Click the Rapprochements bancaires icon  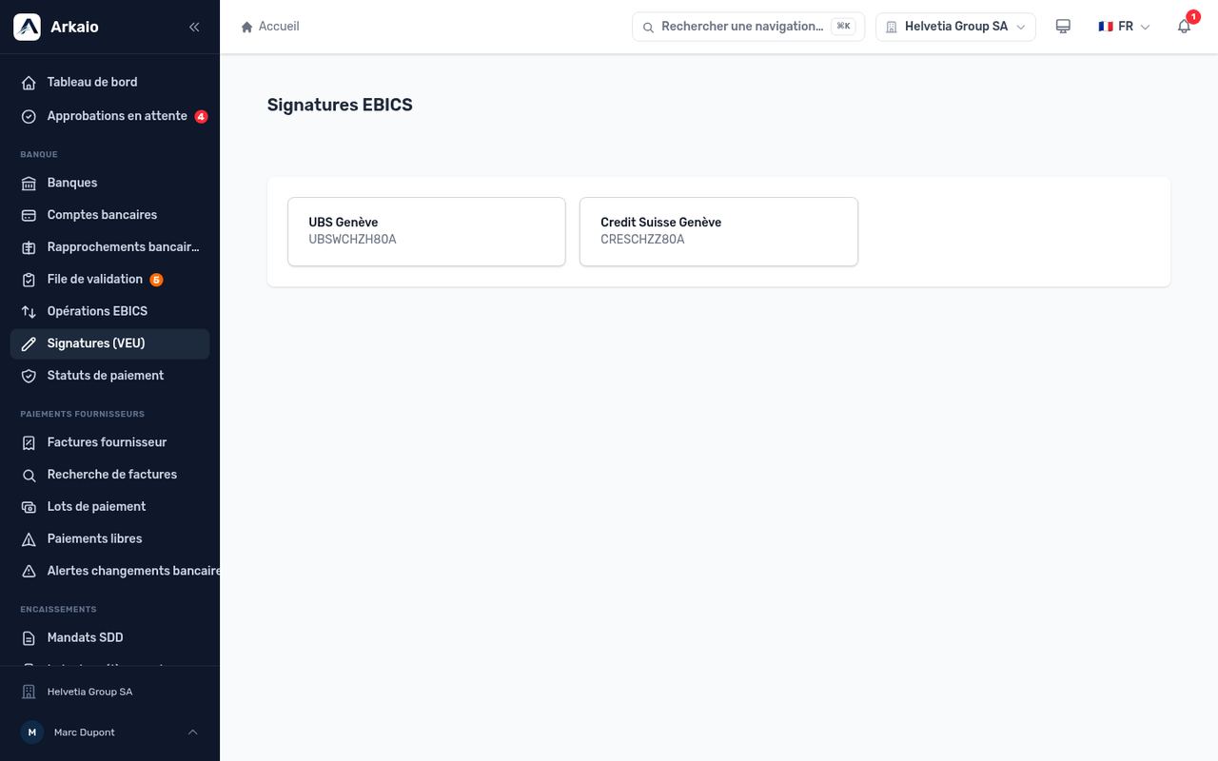(x=29, y=247)
